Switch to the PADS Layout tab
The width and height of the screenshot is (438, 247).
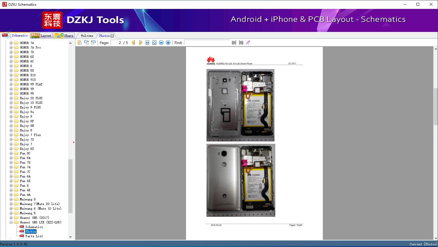41,36
